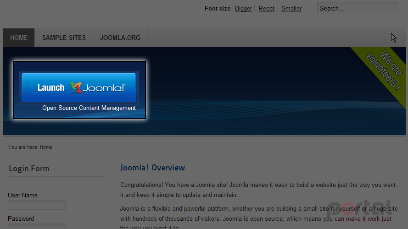Open the JOOMLA.ORG menu item
408x229 pixels.
(x=120, y=38)
